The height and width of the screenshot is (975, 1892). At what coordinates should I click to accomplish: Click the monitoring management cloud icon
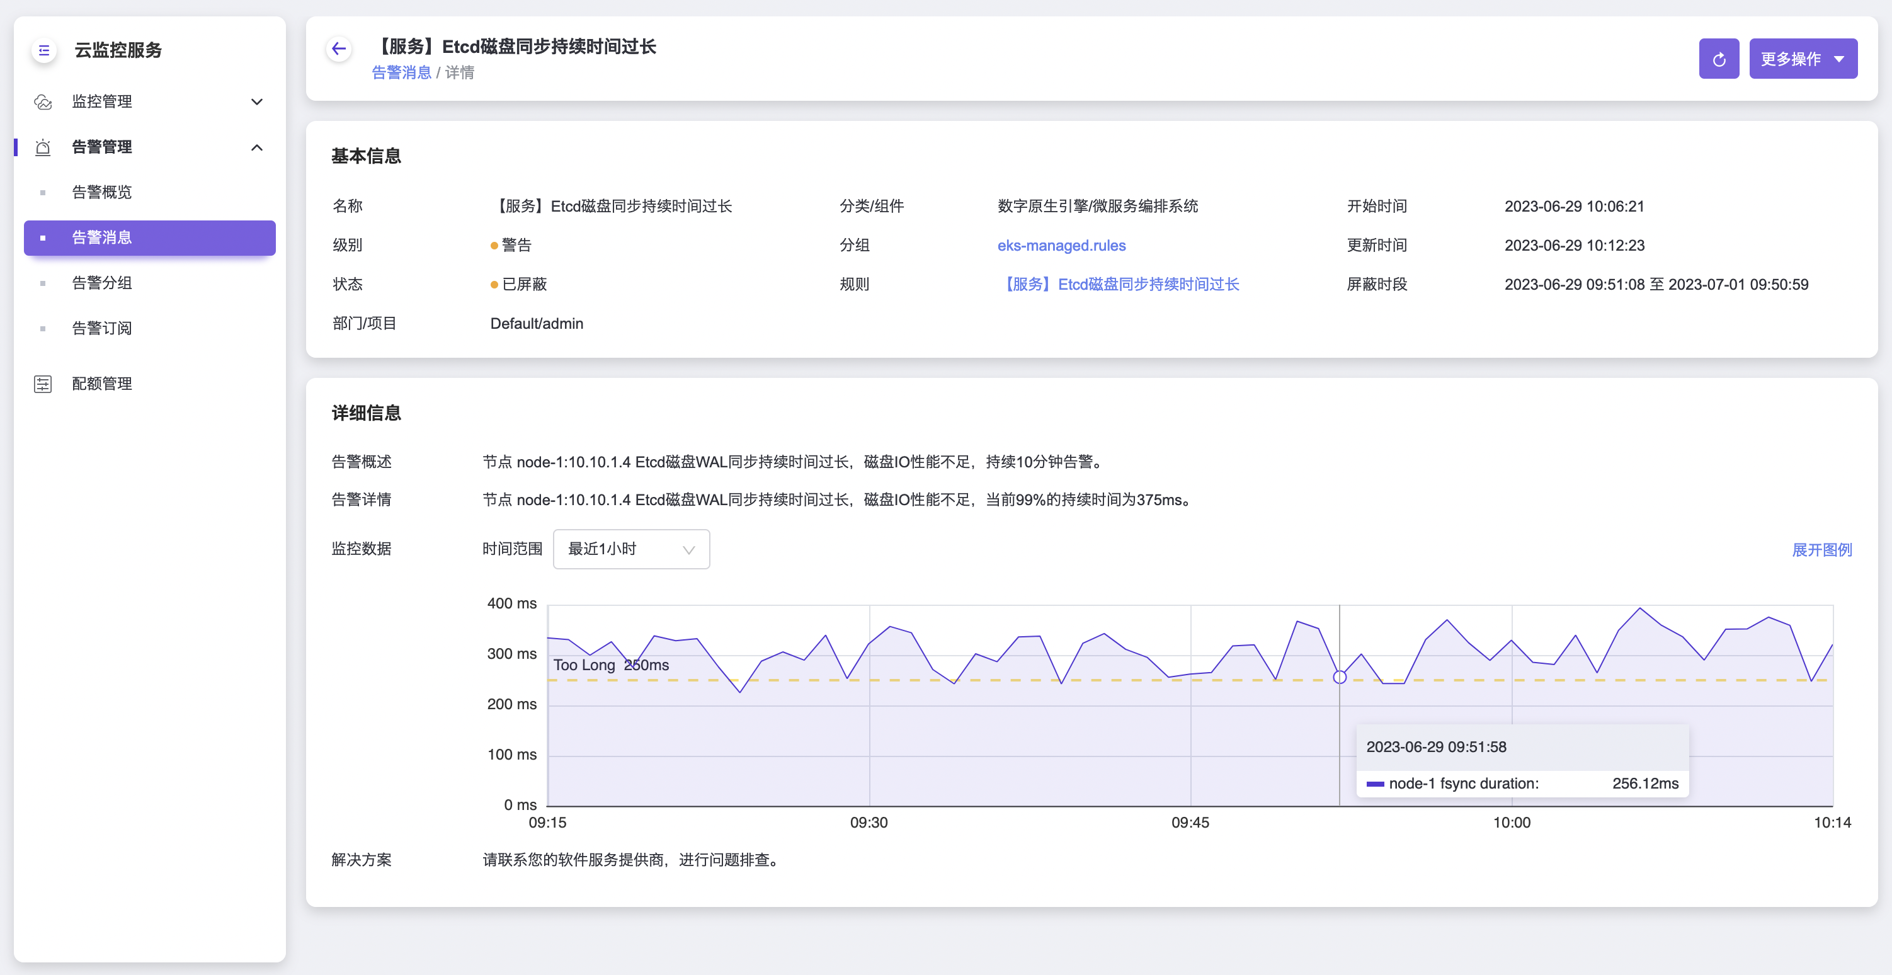pos(43,102)
